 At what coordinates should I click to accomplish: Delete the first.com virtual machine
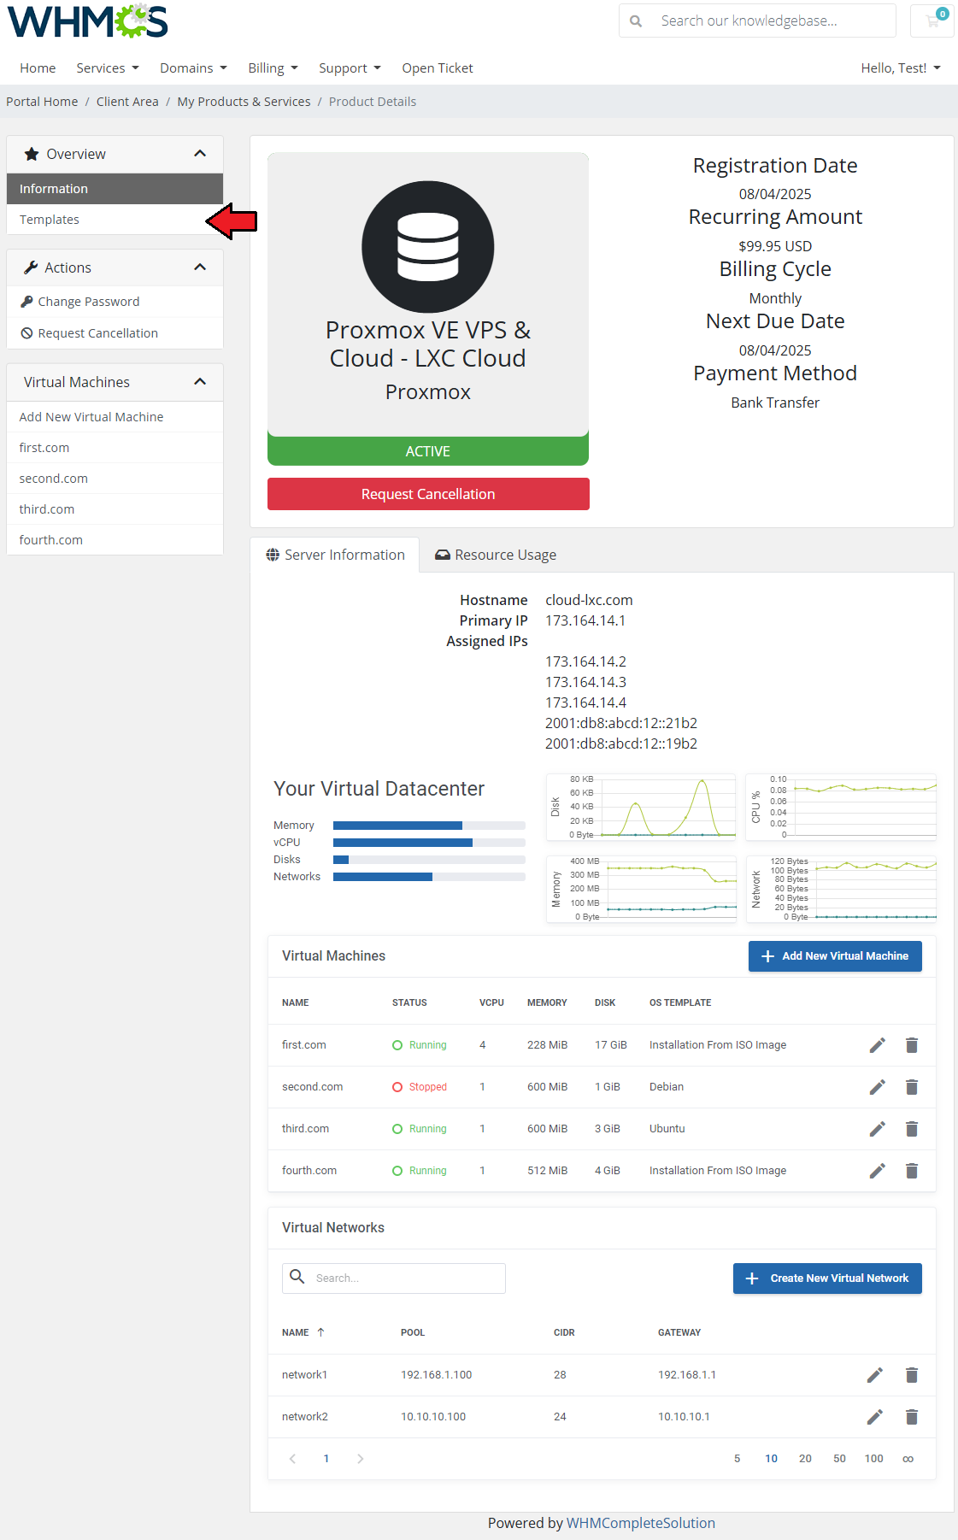[912, 1045]
